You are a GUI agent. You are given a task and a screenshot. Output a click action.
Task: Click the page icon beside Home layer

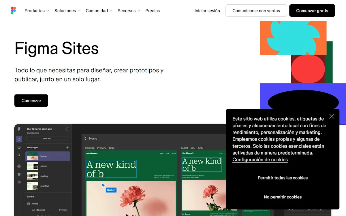[x=29, y=204]
